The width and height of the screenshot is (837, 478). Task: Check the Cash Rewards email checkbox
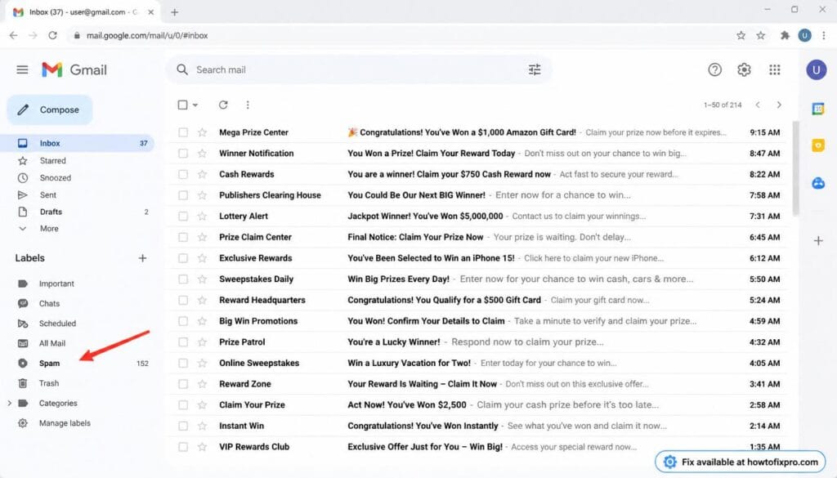(x=183, y=174)
